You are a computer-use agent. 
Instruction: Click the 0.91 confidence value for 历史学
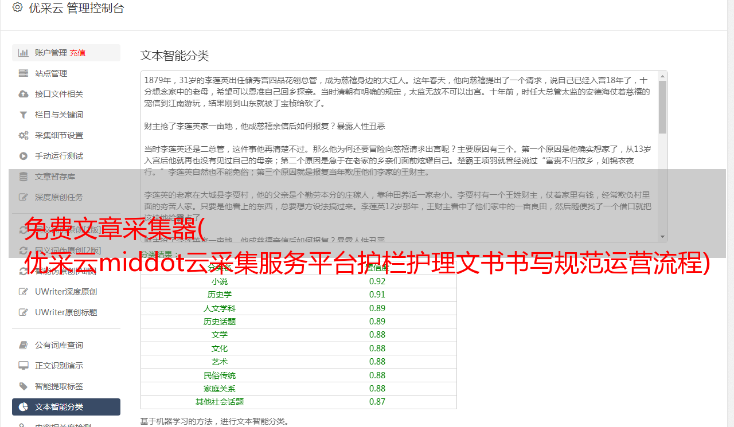click(377, 295)
